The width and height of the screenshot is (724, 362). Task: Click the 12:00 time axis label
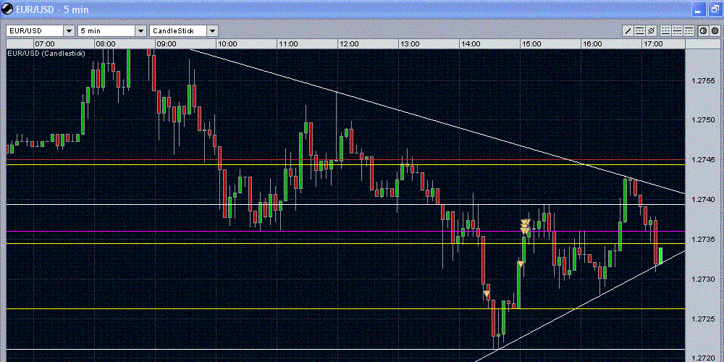point(349,44)
